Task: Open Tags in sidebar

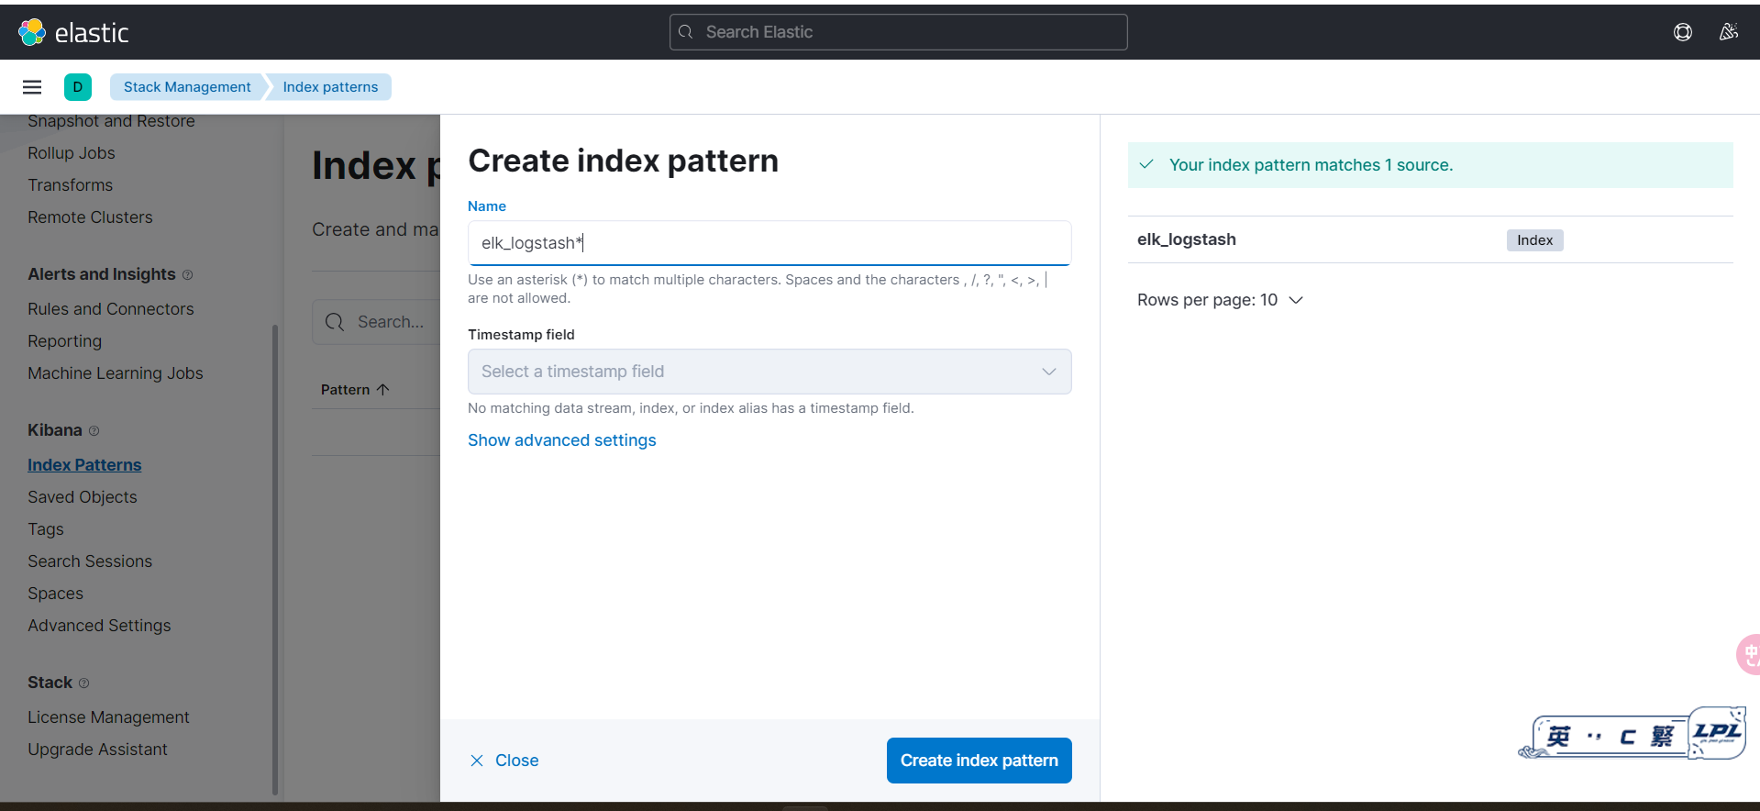Action: pyautogui.click(x=46, y=529)
